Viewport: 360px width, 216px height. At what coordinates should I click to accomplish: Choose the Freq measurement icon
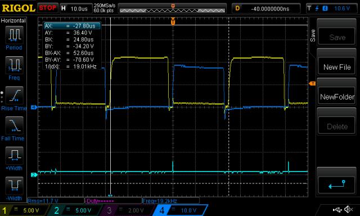tap(14, 65)
